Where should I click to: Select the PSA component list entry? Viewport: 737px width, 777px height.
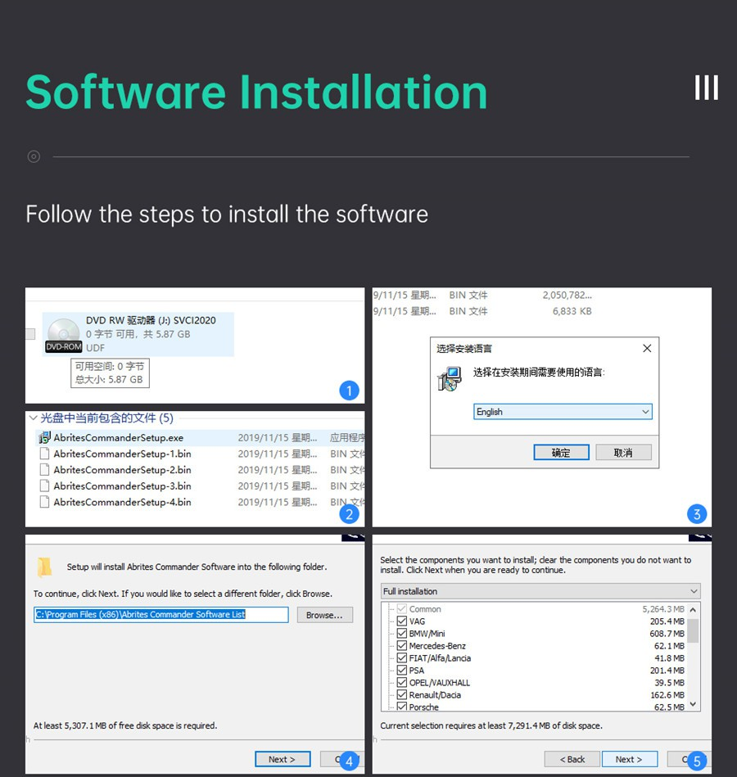(x=417, y=671)
